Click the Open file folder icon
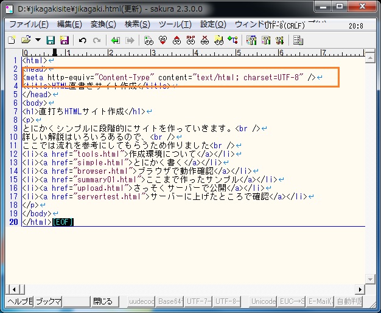The width and height of the screenshot is (381, 313). pyautogui.click(x=26, y=40)
